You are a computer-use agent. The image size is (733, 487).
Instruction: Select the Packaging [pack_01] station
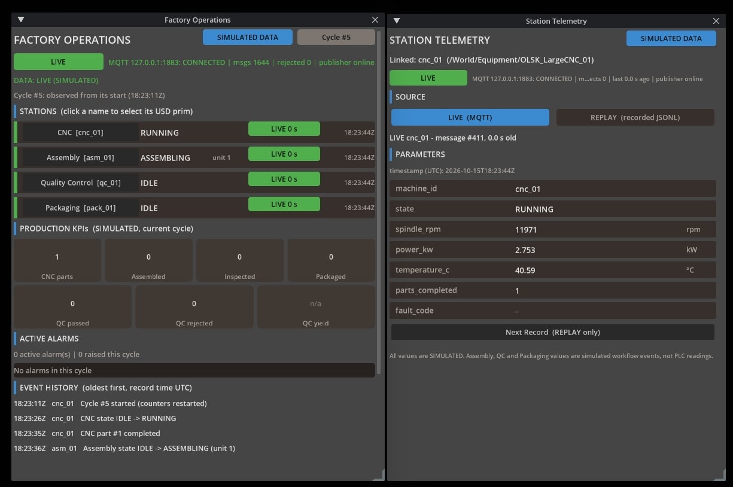point(80,208)
